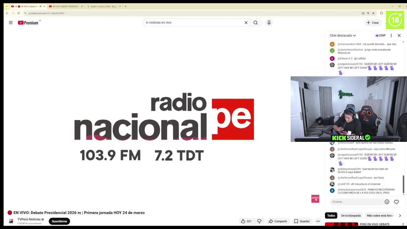
Task: Click the video title EN VIVO: Debate Presidencial 2026
Action: coord(79,213)
